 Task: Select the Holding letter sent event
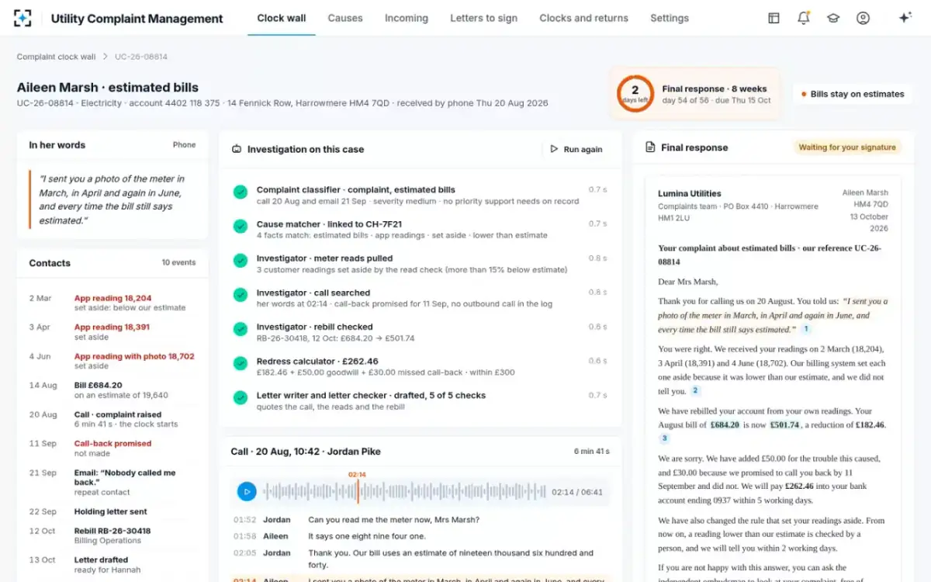tap(112, 511)
